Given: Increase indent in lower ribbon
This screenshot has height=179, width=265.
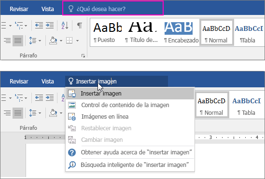Looking at the screenshot, I should click(x=50, y=98).
